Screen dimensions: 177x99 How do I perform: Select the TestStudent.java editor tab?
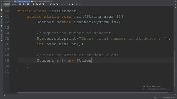click(22, 2)
